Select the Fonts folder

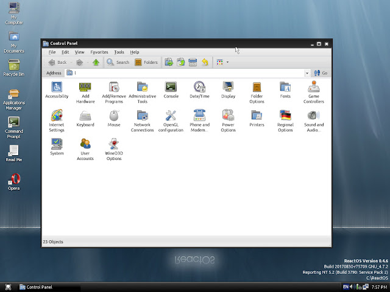pyautogui.click(x=285, y=90)
